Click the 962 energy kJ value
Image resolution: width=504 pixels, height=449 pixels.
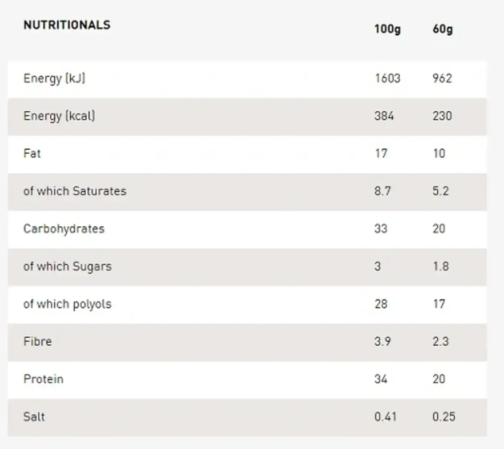tap(442, 79)
